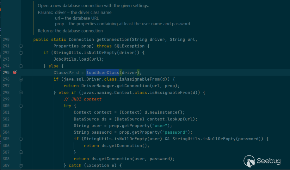Toggle fold marker at line 309 catch
Image resolution: width=290 pixels, height=170 pixels.
21,165
